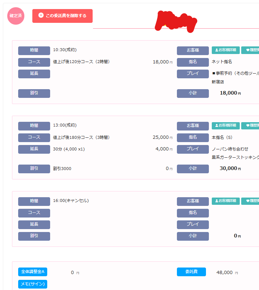Click 時間 label of the 16:00 cancelled booking
Image resolution: width=259 pixels, height=290 pixels.
tap(34, 201)
